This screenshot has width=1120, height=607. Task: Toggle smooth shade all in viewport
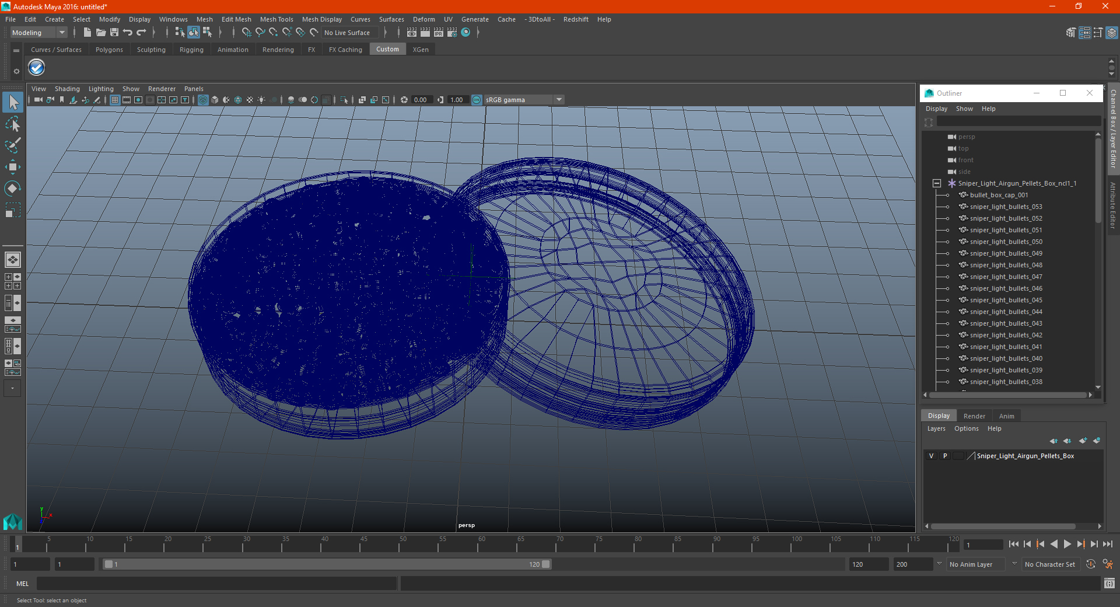[x=215, y=100]
